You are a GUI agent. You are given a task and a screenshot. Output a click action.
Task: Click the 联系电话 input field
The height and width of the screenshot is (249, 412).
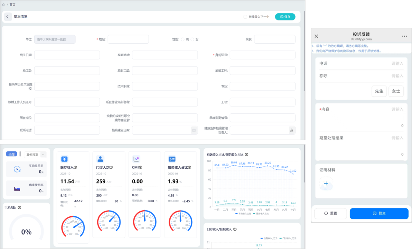point(67,130)
